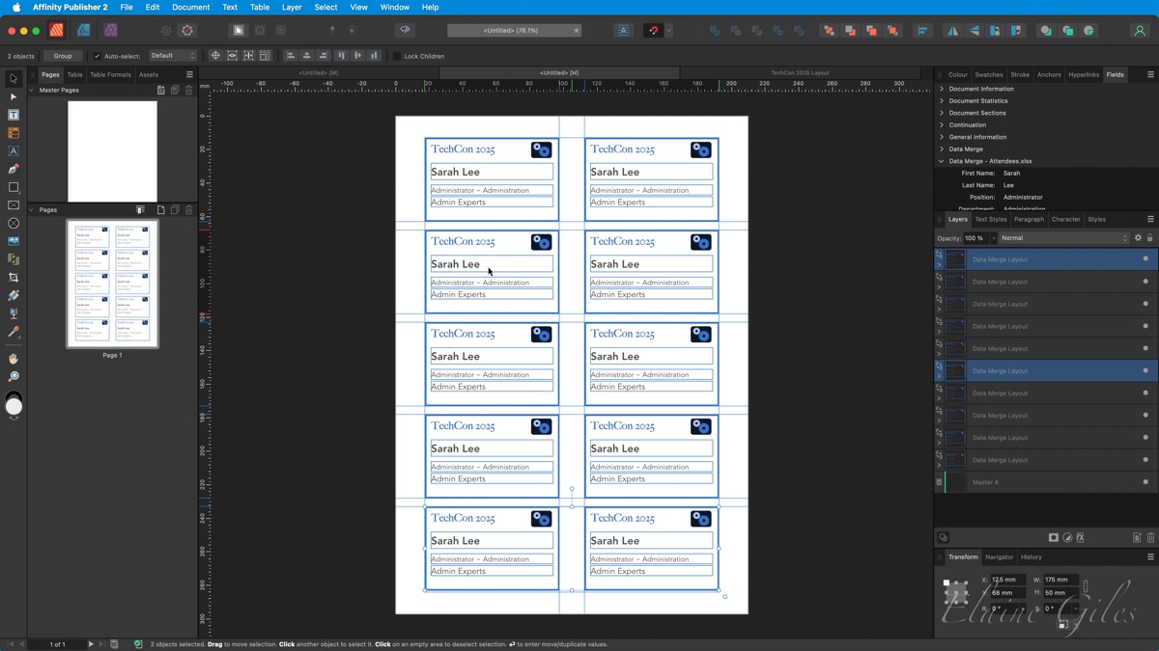
Task: Select the View (hand) tool
Action: (14, 359)
